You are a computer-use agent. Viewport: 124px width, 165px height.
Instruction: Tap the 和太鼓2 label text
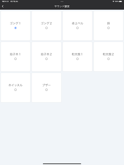[108, 54]
